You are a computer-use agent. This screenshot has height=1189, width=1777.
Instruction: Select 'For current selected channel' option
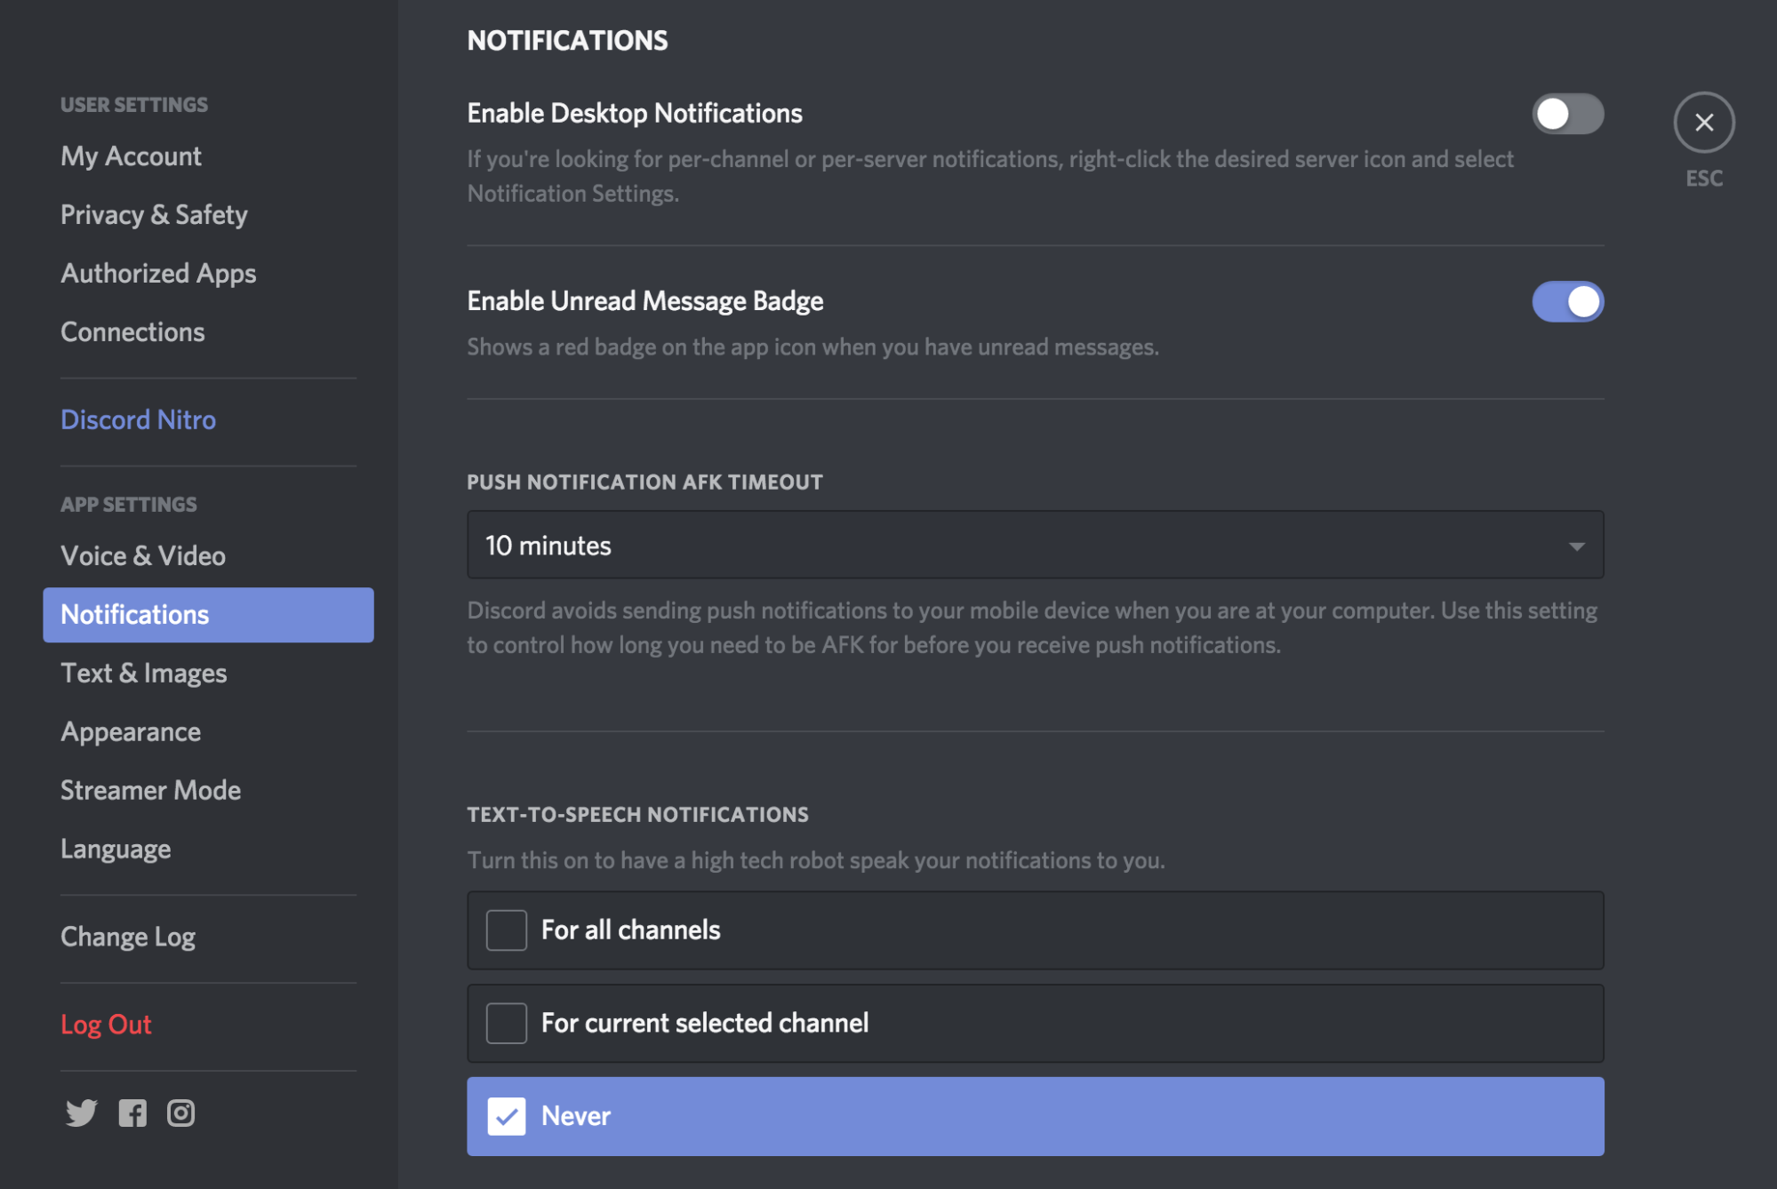pos(506,1023)
